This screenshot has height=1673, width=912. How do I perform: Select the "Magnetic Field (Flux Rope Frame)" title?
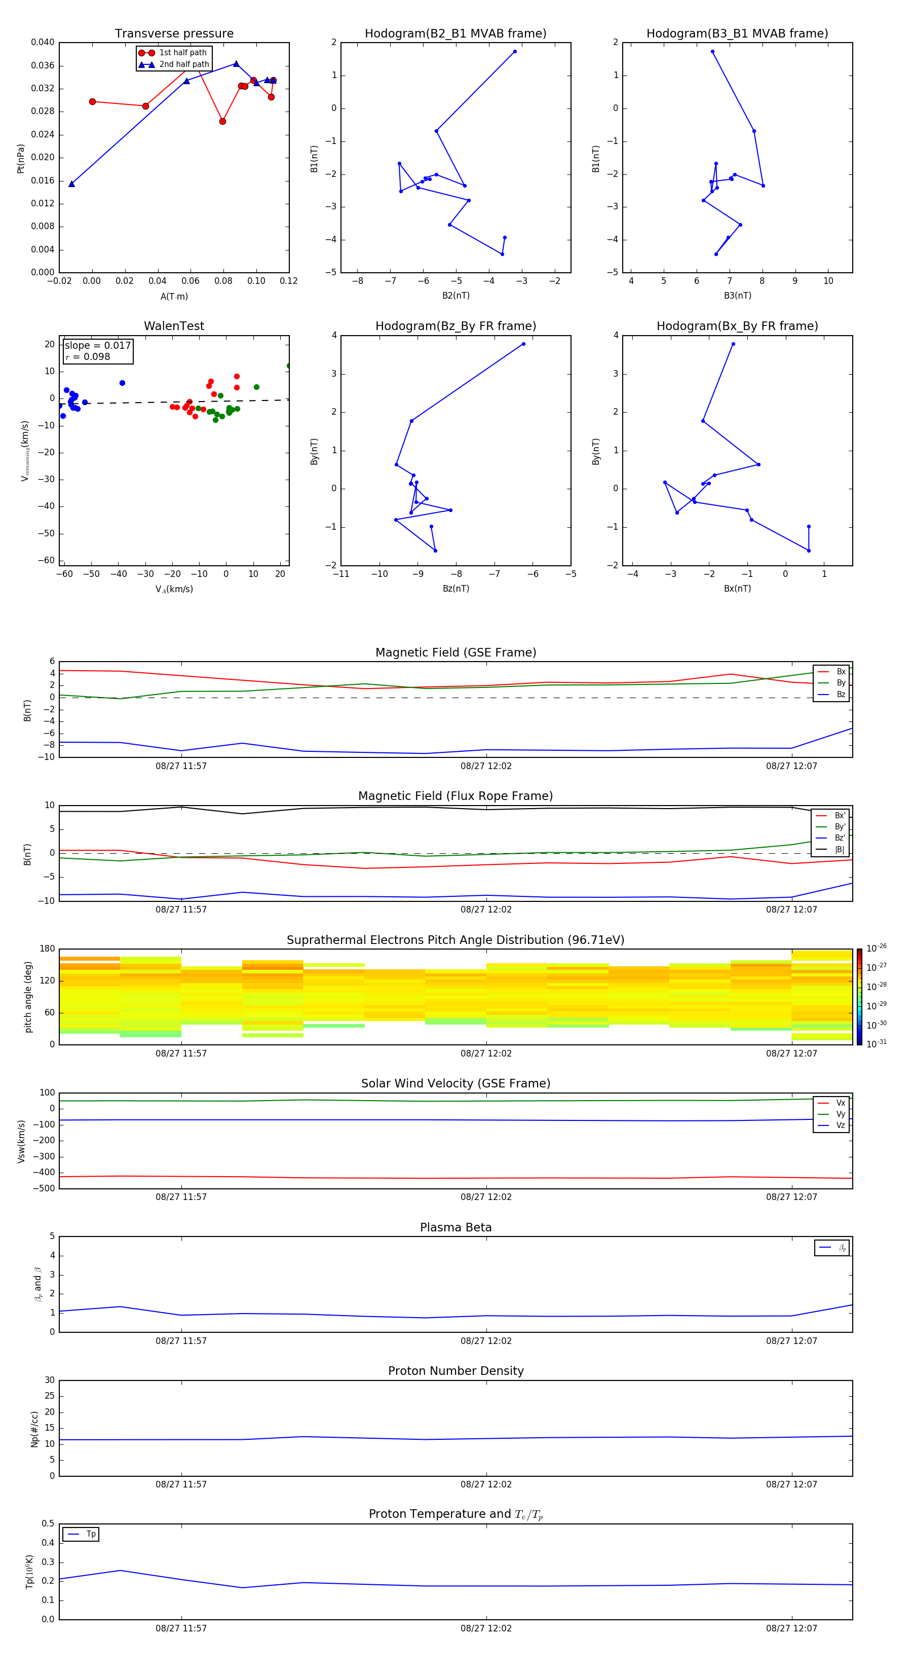[455, 796]
